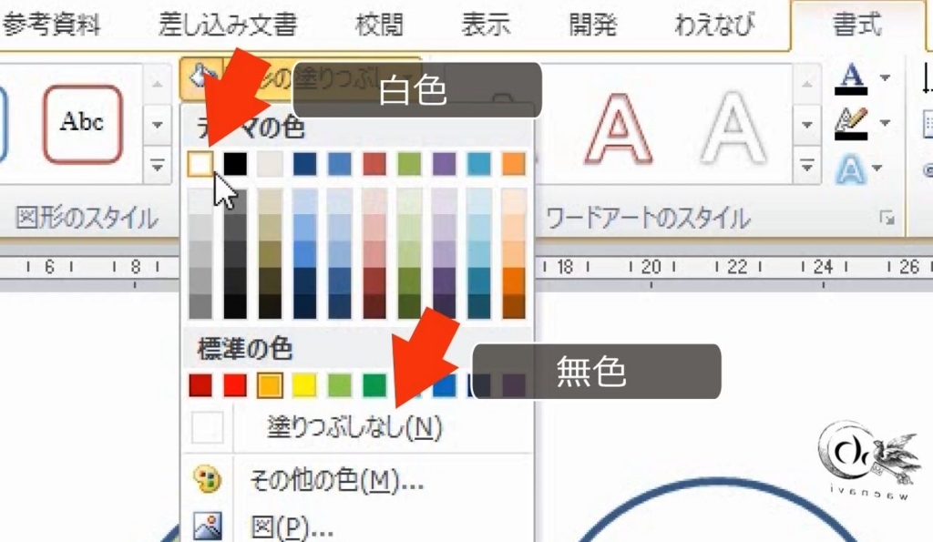Open the text outline dropdown arrow

884,123
